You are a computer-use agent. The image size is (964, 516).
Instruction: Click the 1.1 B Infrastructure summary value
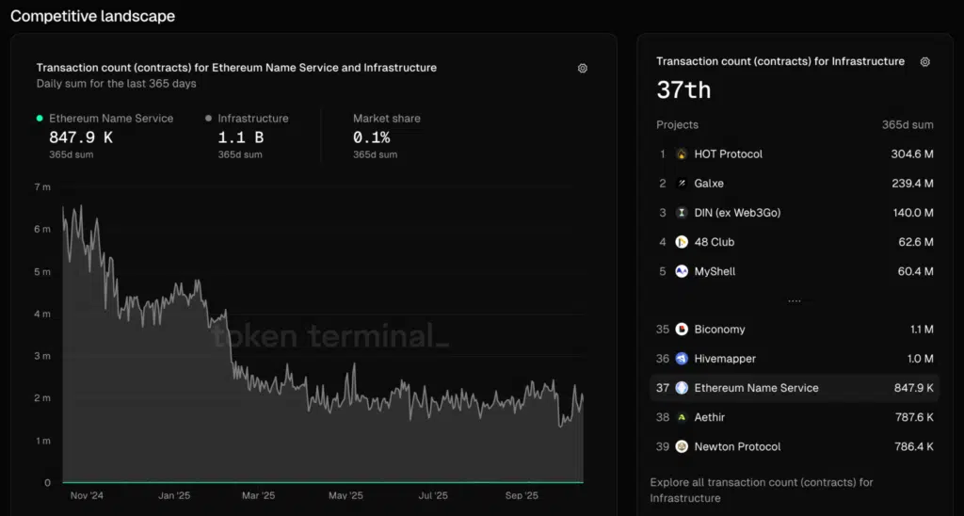[x=240, y=137]
